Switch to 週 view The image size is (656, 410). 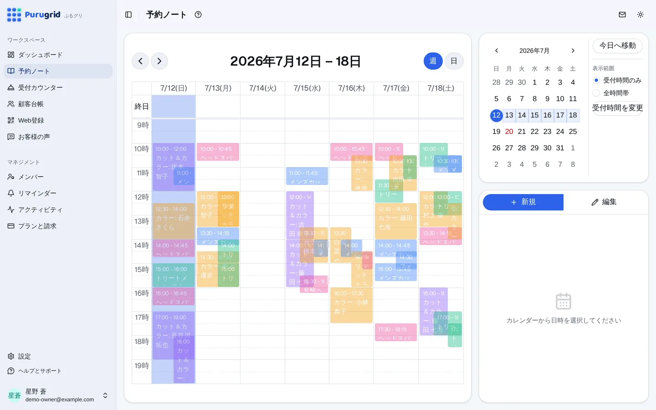tap(433, 61)
